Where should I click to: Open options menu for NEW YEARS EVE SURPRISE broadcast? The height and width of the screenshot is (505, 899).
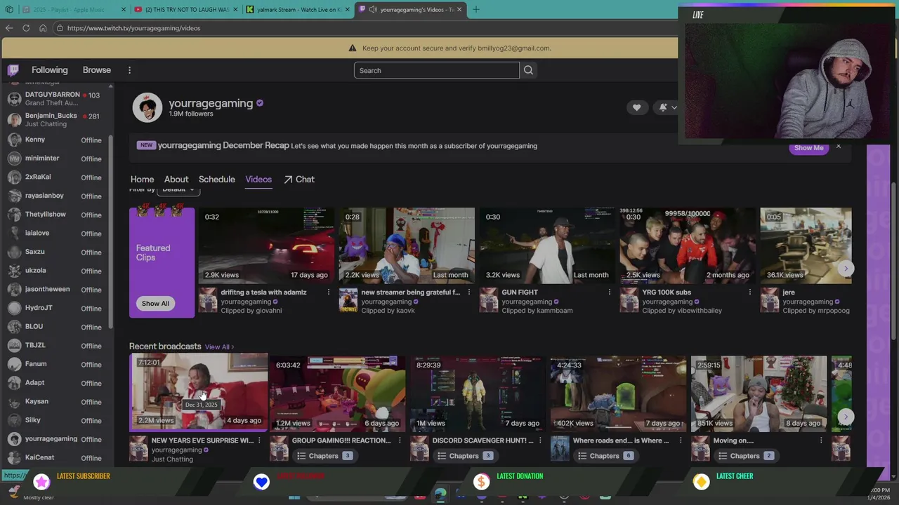point(259,440)
